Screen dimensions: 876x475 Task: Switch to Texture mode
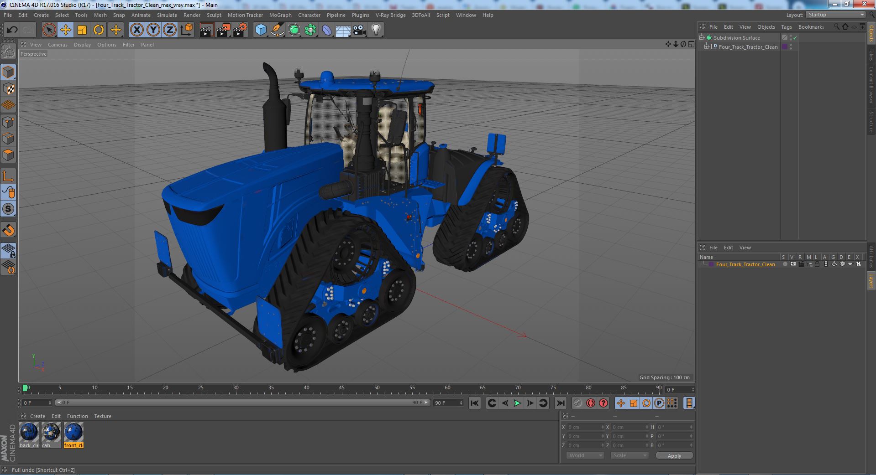[x=9, y=89]
